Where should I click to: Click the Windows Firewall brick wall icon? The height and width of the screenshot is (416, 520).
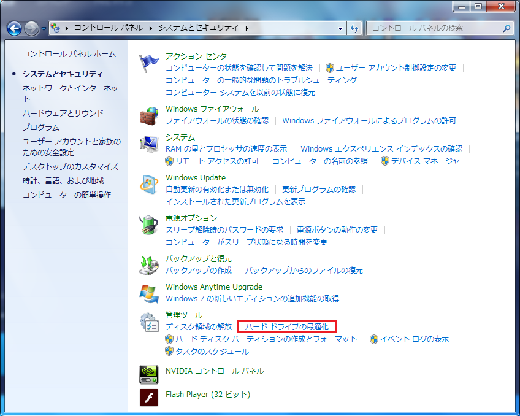[148, 116]
